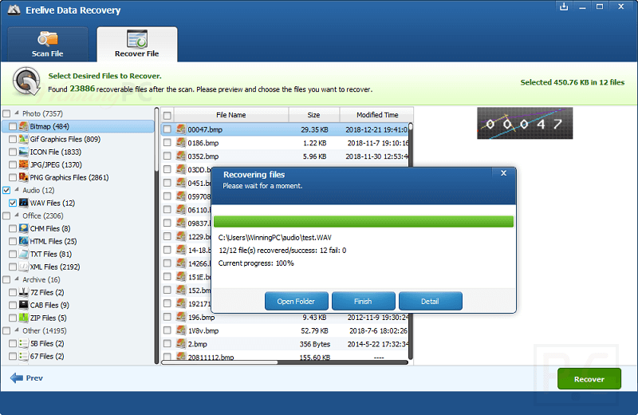Viewport: 638px width, 415px height.
Task: Click the HTML Files icon
Action: (24, 241)
